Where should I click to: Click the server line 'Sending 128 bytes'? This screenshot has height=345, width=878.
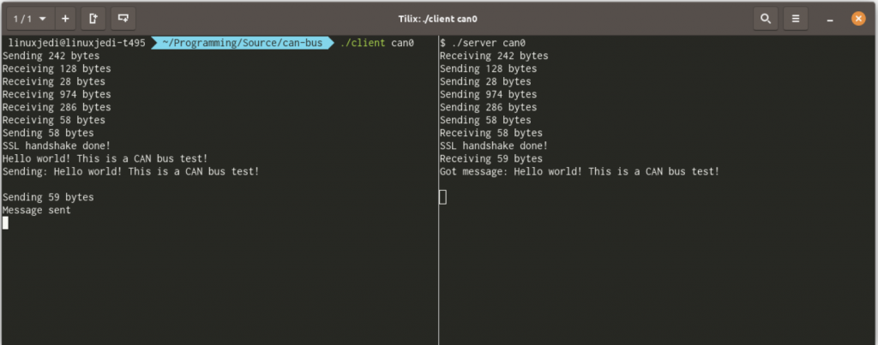488,68
